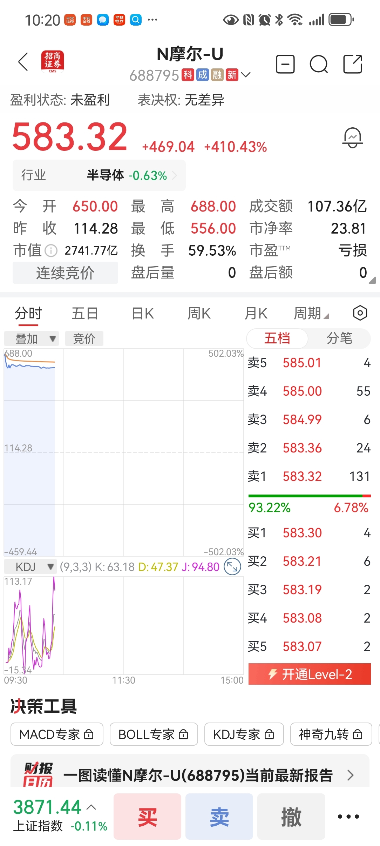Switch to the 日K tab
Viewport: 380px width, 846px height.
tap(142, 313)
